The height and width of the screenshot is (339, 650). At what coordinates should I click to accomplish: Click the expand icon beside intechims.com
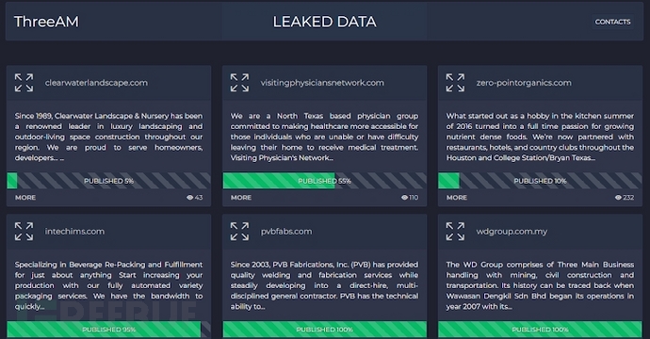coord(24,232)
